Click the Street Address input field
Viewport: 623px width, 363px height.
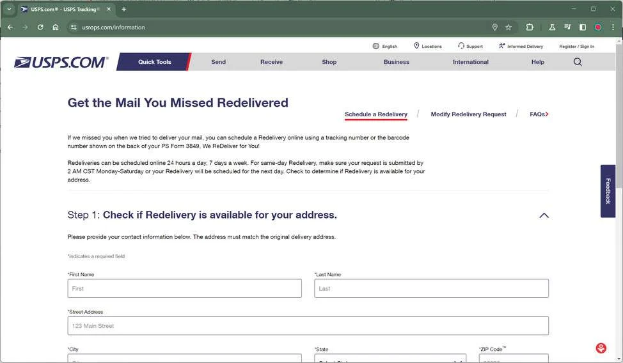tap(308, 326)
